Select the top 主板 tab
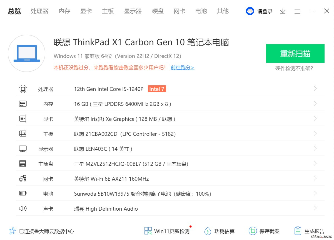 pos(108,11)
